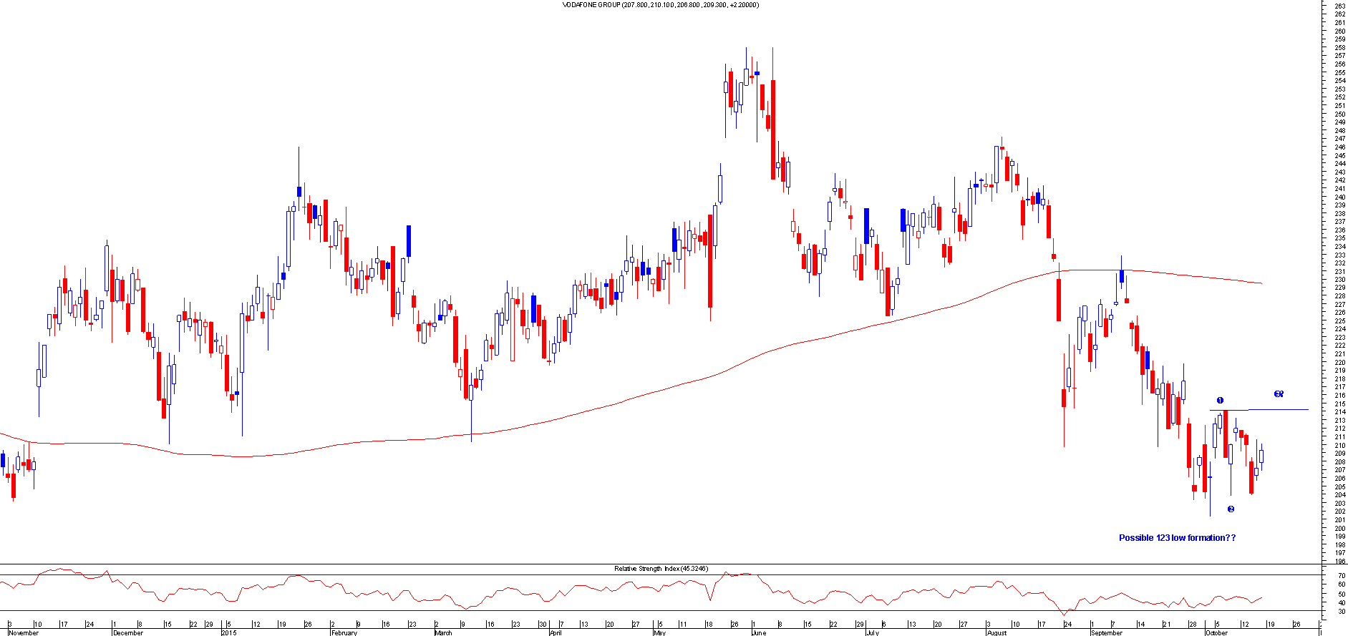
Task: Click the circled number 2 marker
Action: (1231, 509)
